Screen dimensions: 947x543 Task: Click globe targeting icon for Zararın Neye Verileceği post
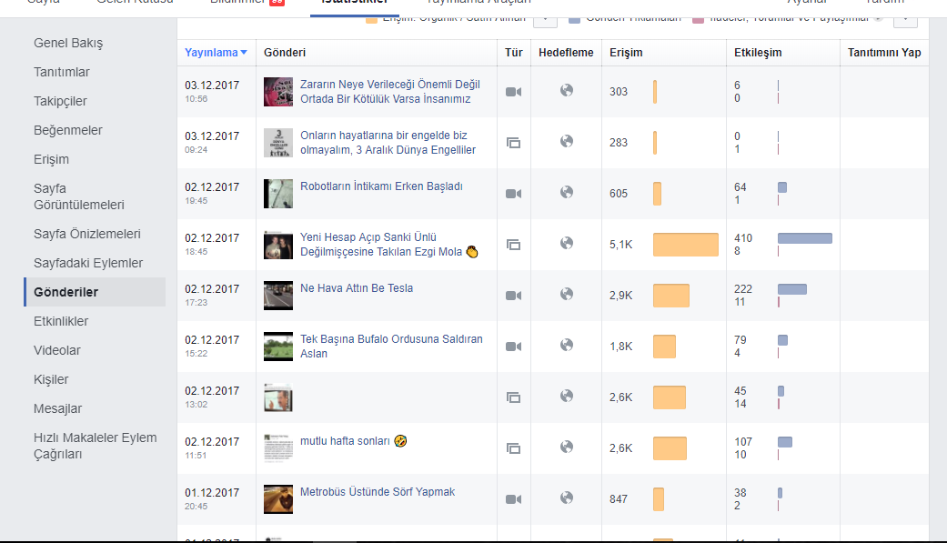567,90
